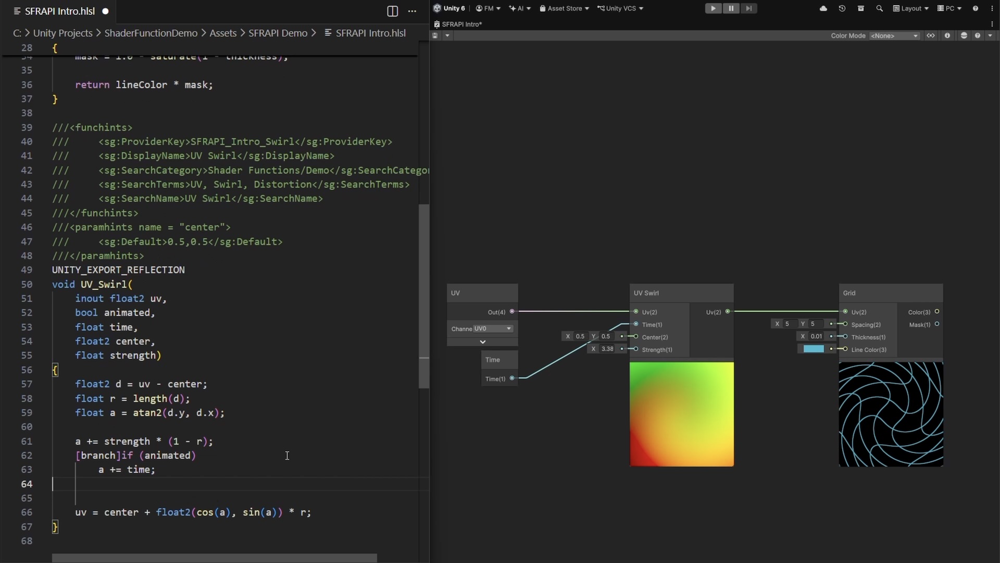Edit the Thickness 0.01 field
Image resolution: width=1000 pixels, height=563 pixels.
click(x=817, y=336)
